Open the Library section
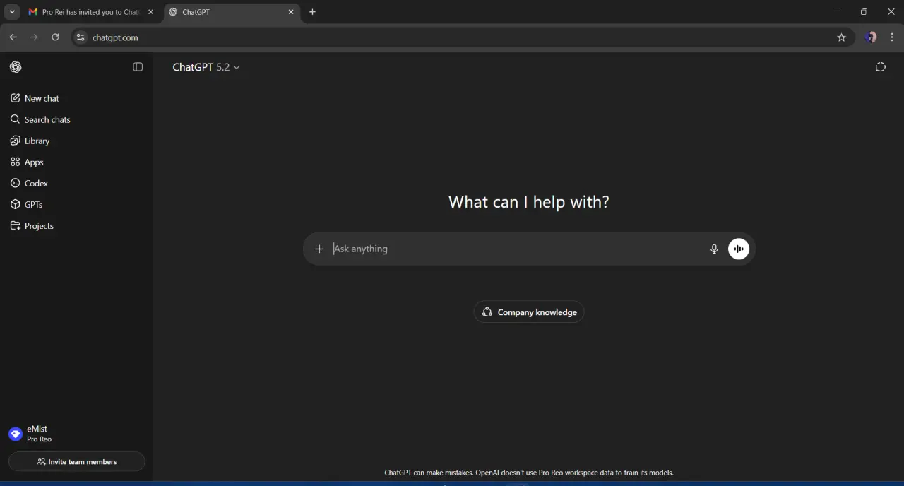 click(x=76, y=141)
